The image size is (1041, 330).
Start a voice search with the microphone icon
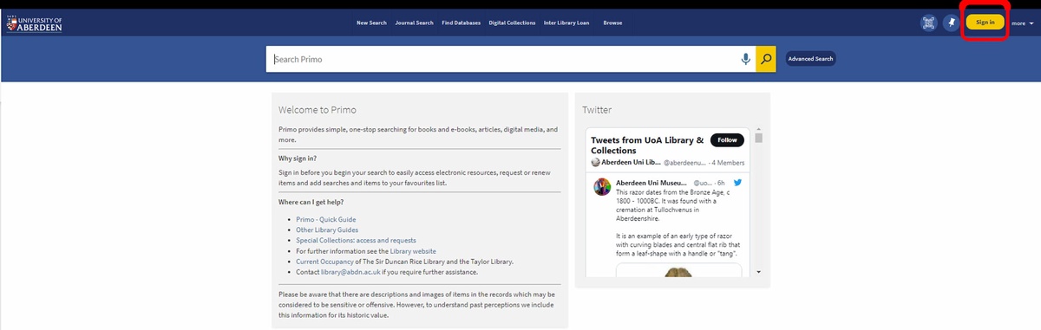coord(745,59)
